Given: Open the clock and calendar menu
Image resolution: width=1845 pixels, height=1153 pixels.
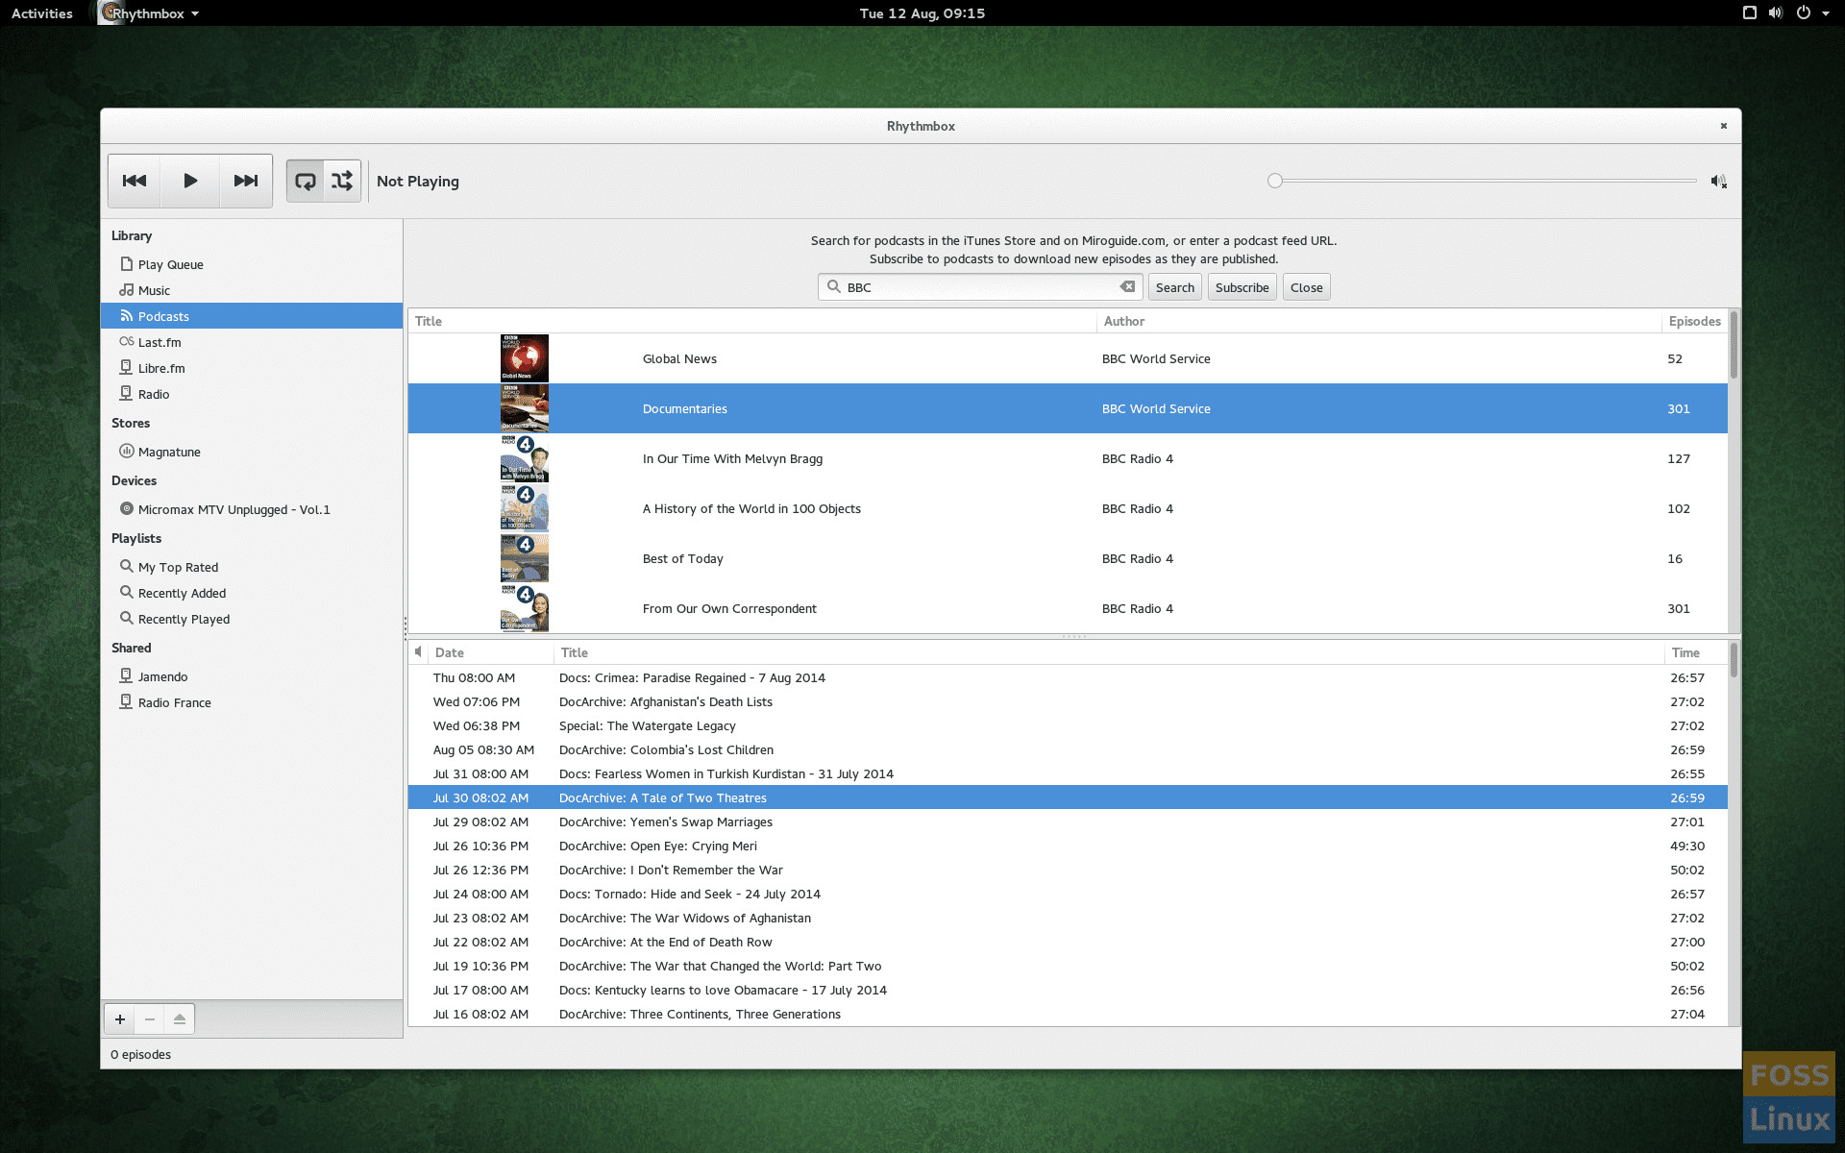Looking at the screenshot, I should (x=922, y=13).
